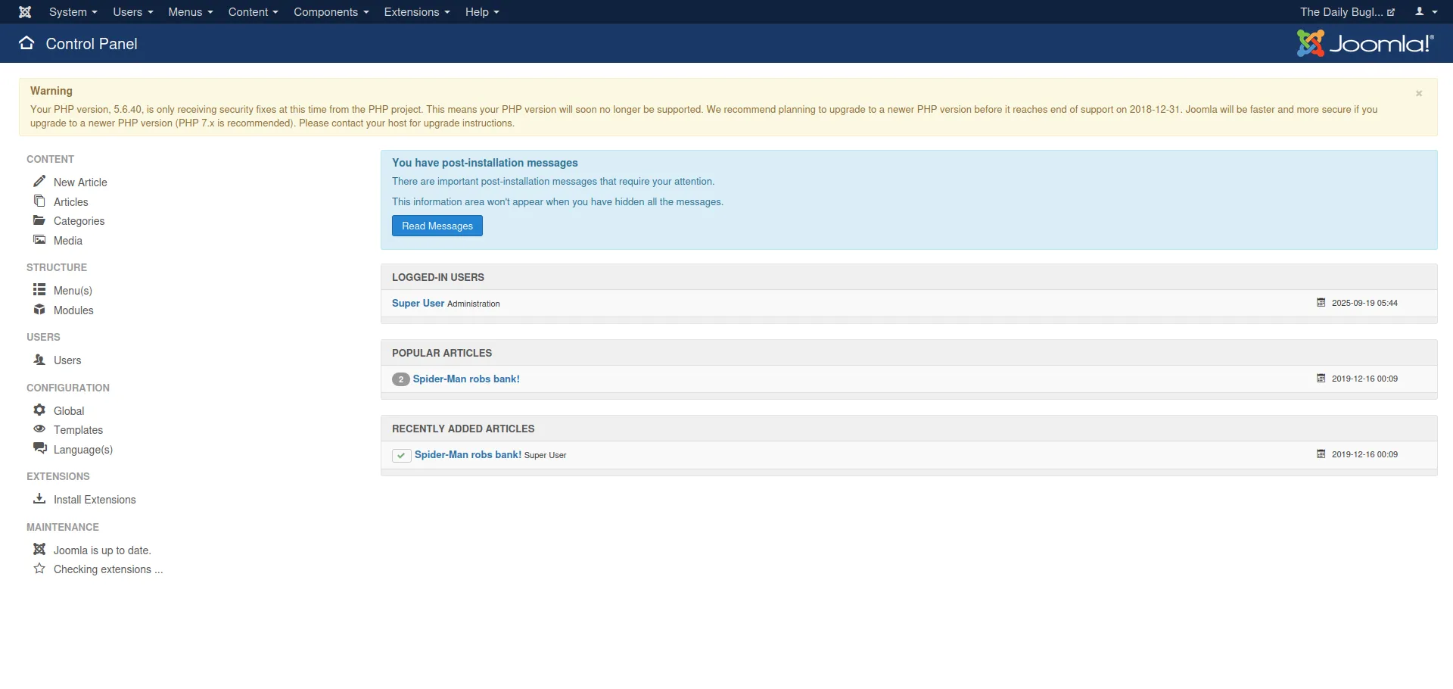This screenshot has width=1453, height=689.
Task: Open the Components menu
Action: (x=331, y=12)
